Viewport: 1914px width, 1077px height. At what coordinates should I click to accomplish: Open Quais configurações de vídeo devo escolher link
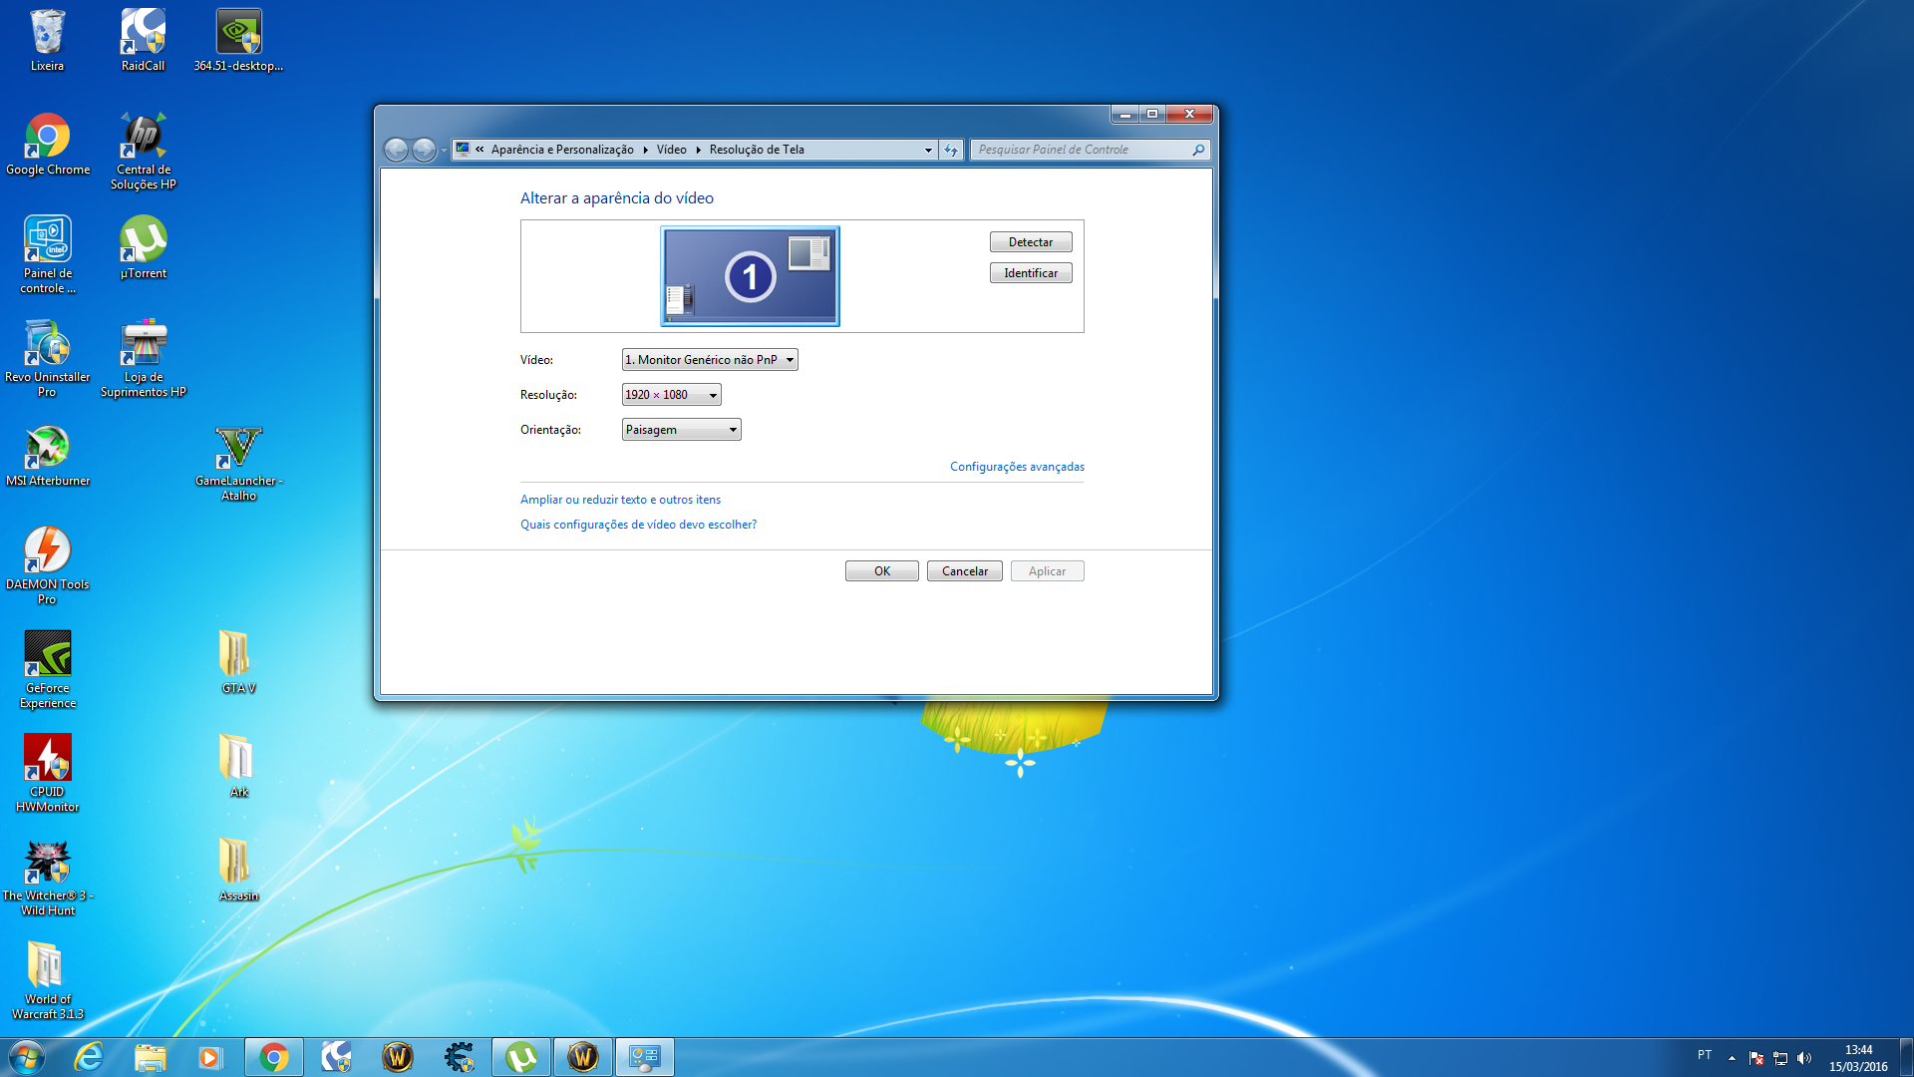point(638,525)
